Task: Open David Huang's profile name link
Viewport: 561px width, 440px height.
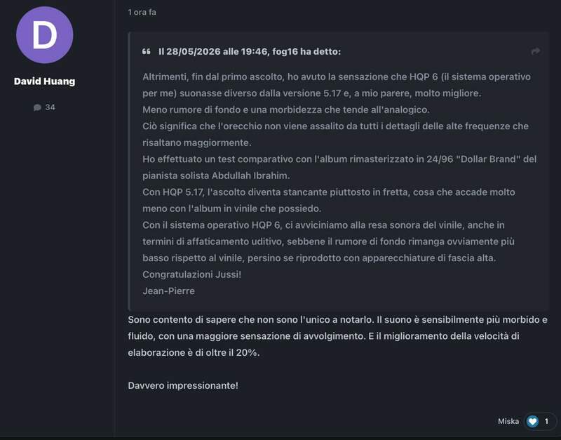Action: click(x=45, y=81)
